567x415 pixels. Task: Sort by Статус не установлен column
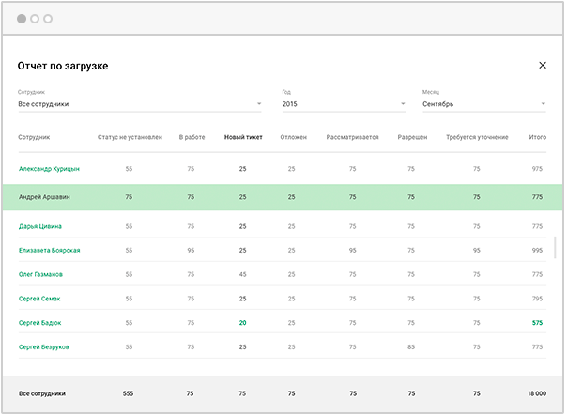coord(129,137)
